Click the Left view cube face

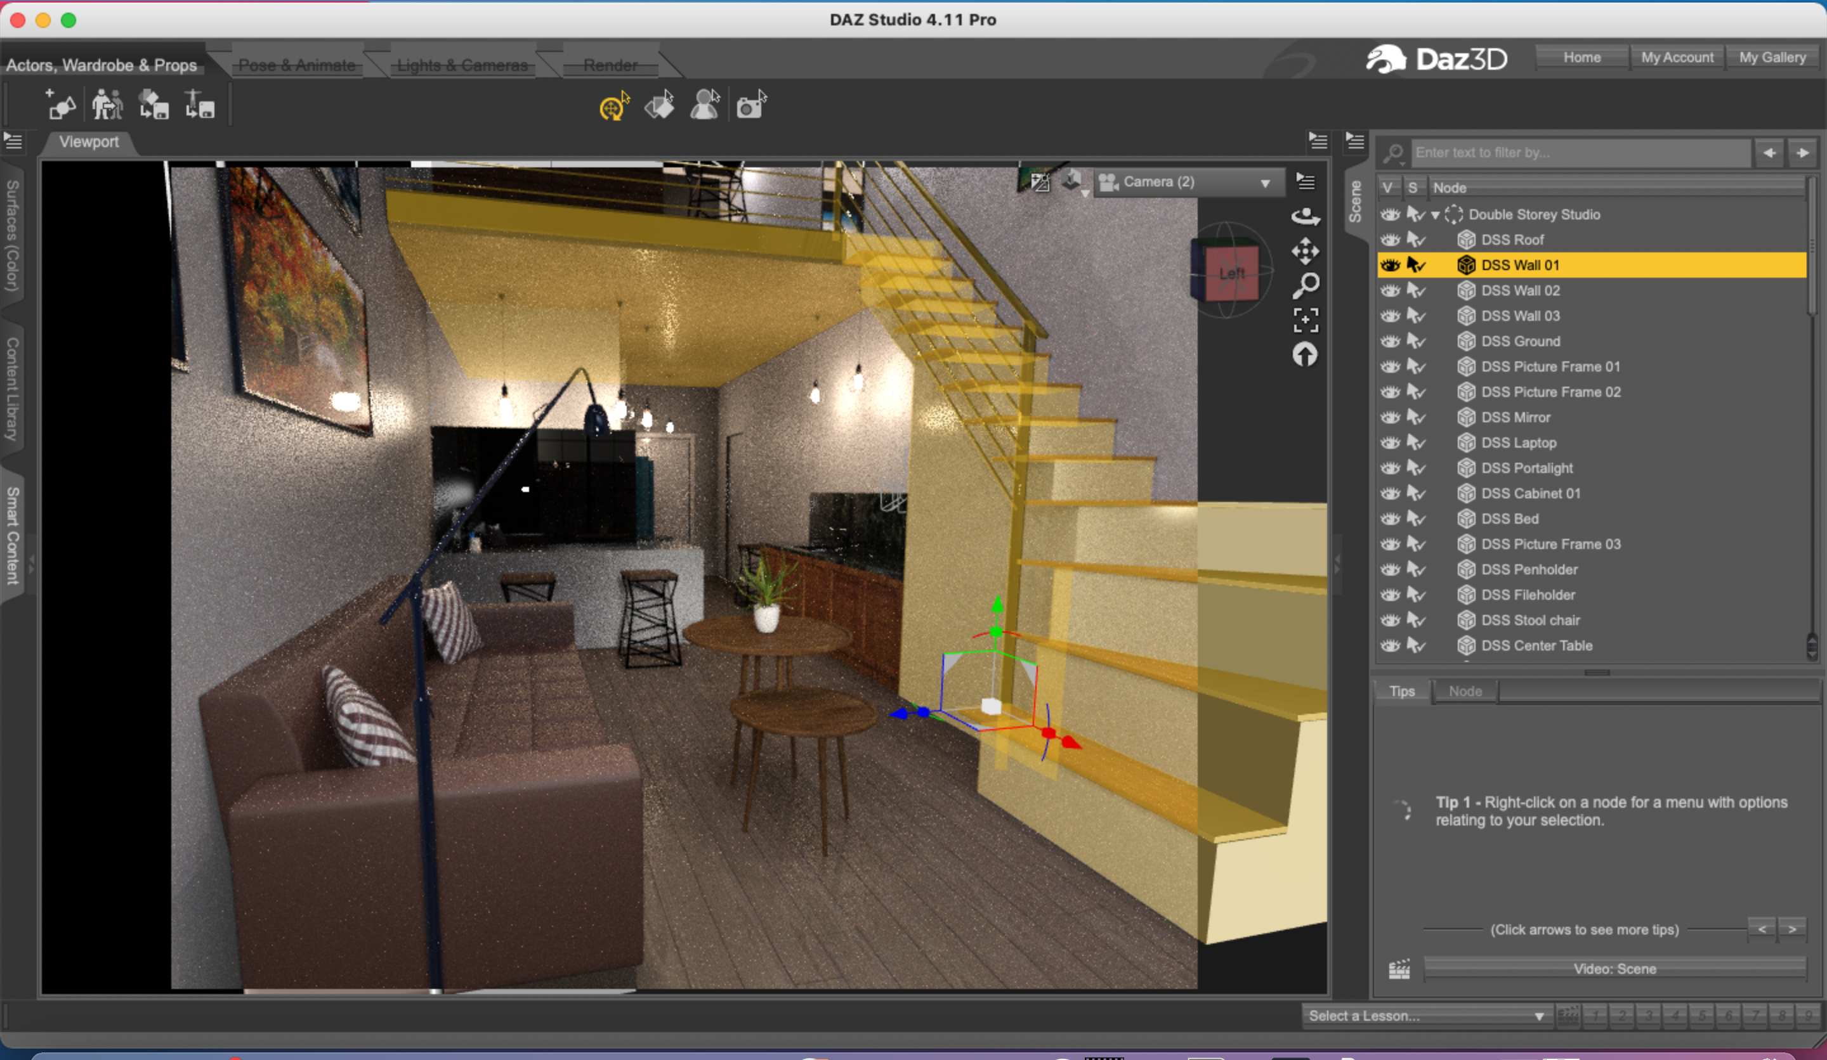(1231, 274)
